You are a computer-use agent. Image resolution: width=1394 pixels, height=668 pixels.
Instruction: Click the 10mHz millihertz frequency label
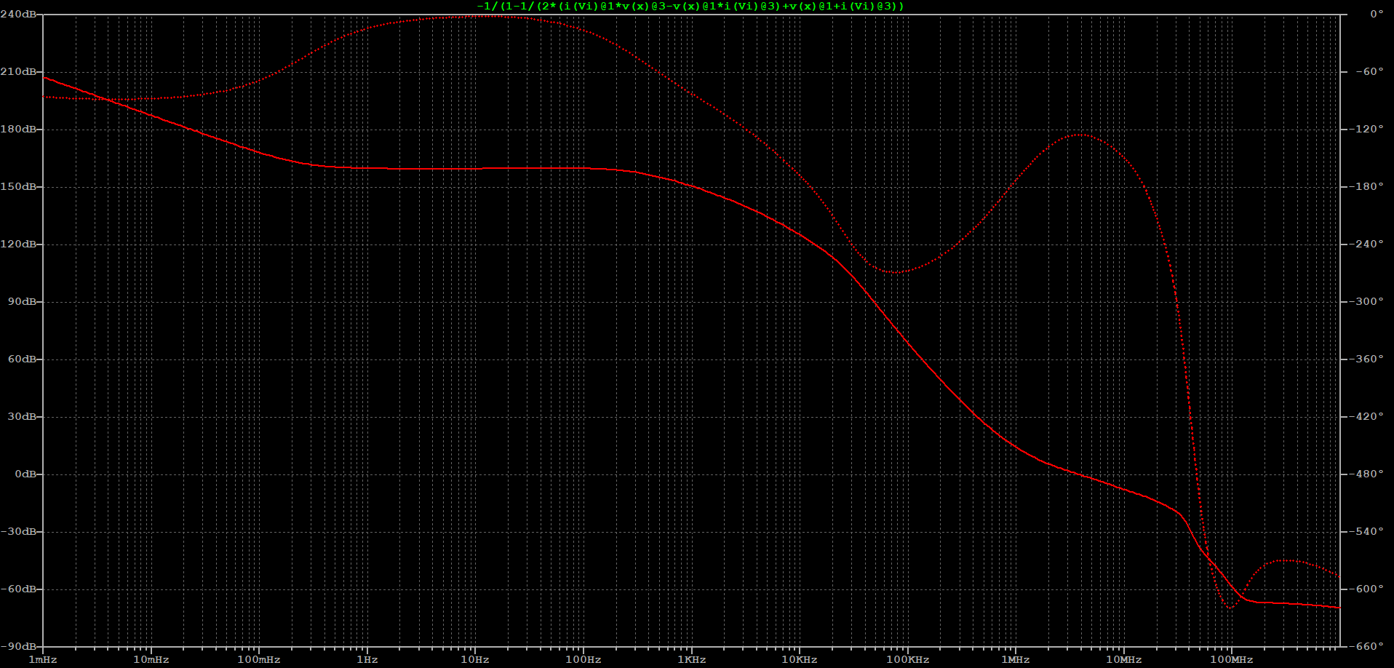151,659
